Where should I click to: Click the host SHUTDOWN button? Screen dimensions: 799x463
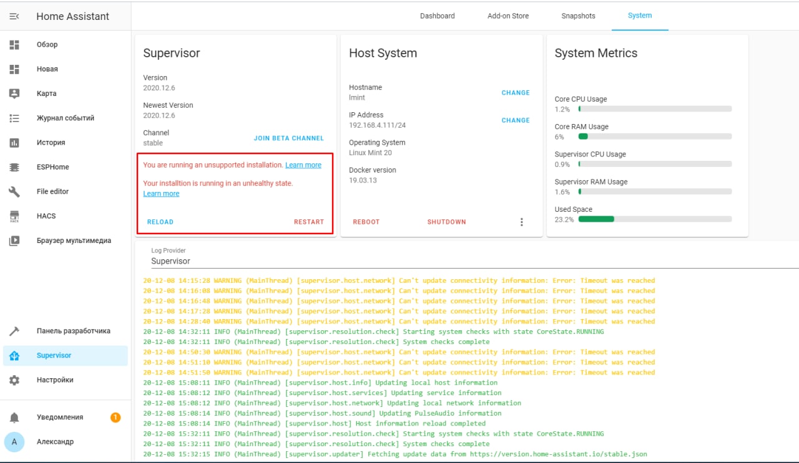(x=447, y=222)
